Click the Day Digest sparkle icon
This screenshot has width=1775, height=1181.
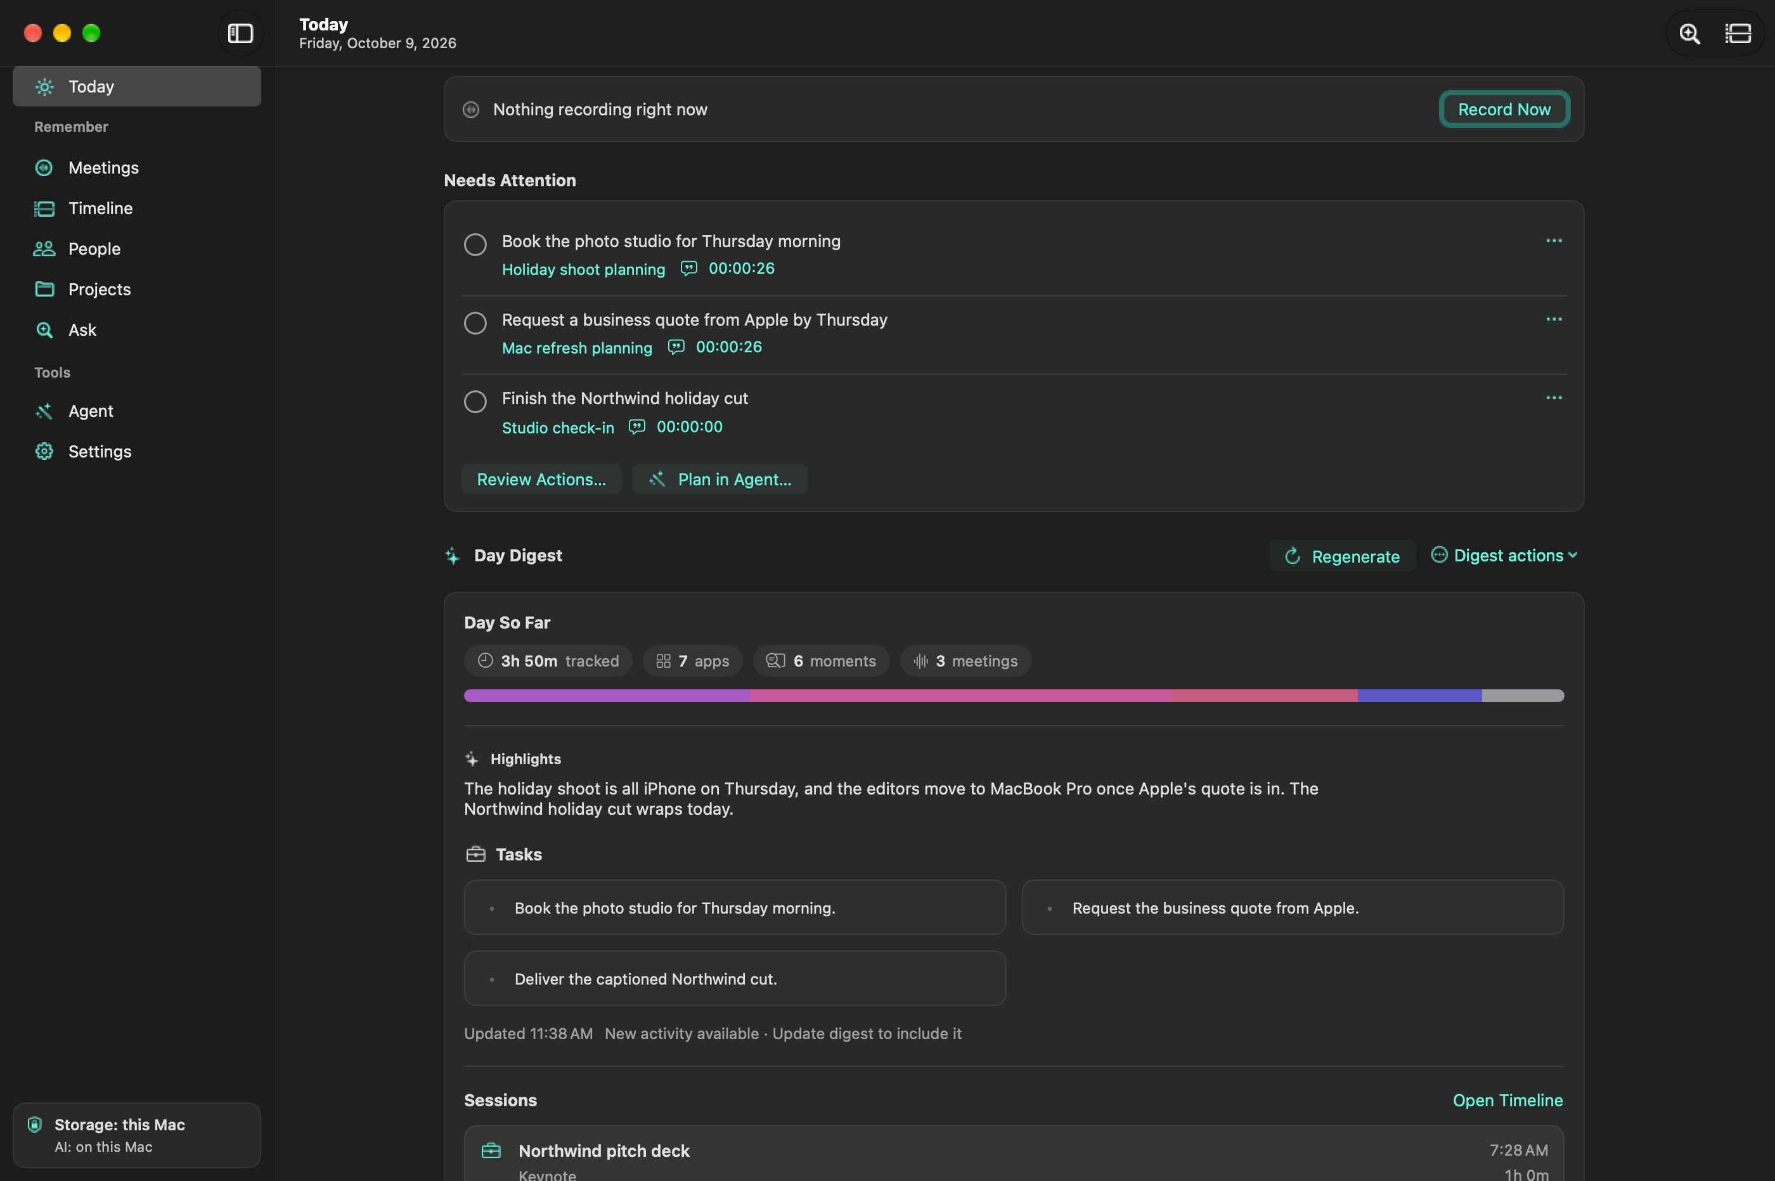(x=452, y=556)
